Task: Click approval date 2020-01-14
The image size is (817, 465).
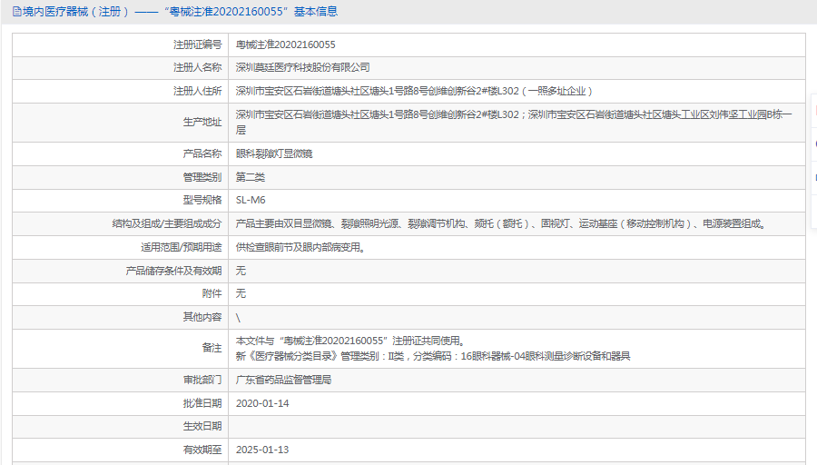Action: tap(262, 403)
